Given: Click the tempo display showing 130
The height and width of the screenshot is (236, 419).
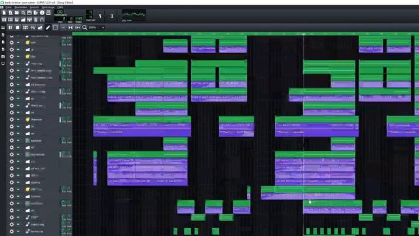Looking at the screenshot, I should click(59, 12).
